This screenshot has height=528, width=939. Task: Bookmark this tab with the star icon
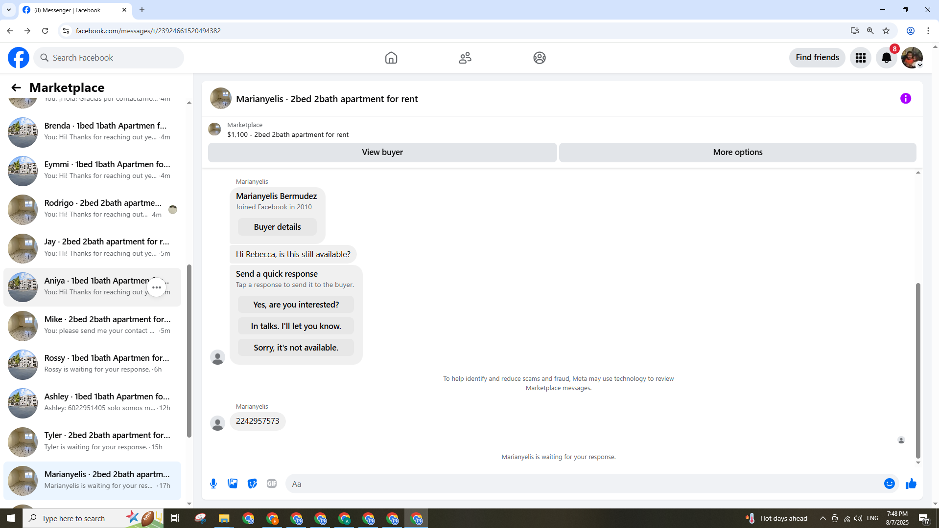click(x=886, y=31)
